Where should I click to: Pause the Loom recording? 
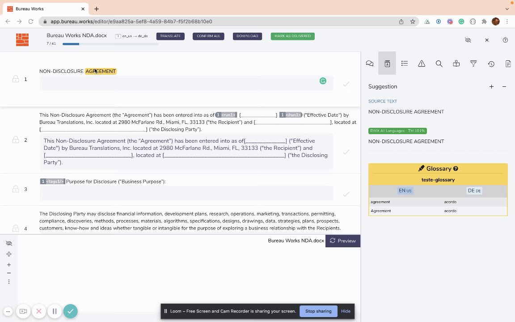click(x=55, y=311)
